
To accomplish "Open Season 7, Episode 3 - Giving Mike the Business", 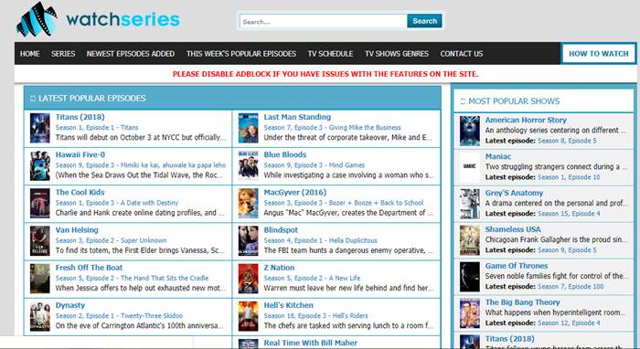I will tap(332, 128).
